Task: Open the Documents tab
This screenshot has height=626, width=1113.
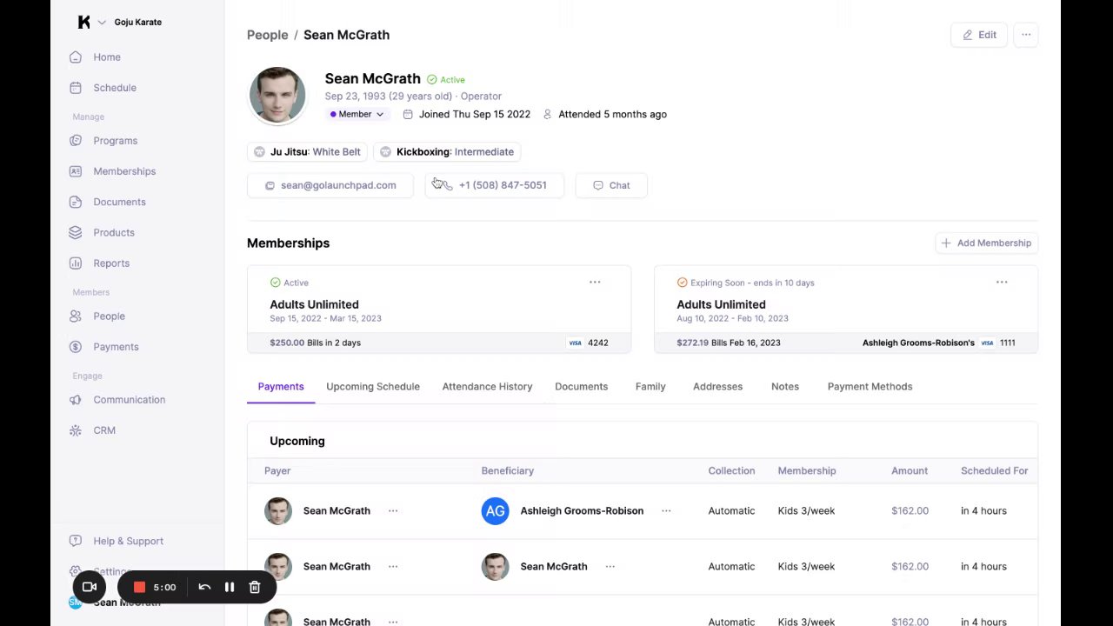Action: (582, 387)
